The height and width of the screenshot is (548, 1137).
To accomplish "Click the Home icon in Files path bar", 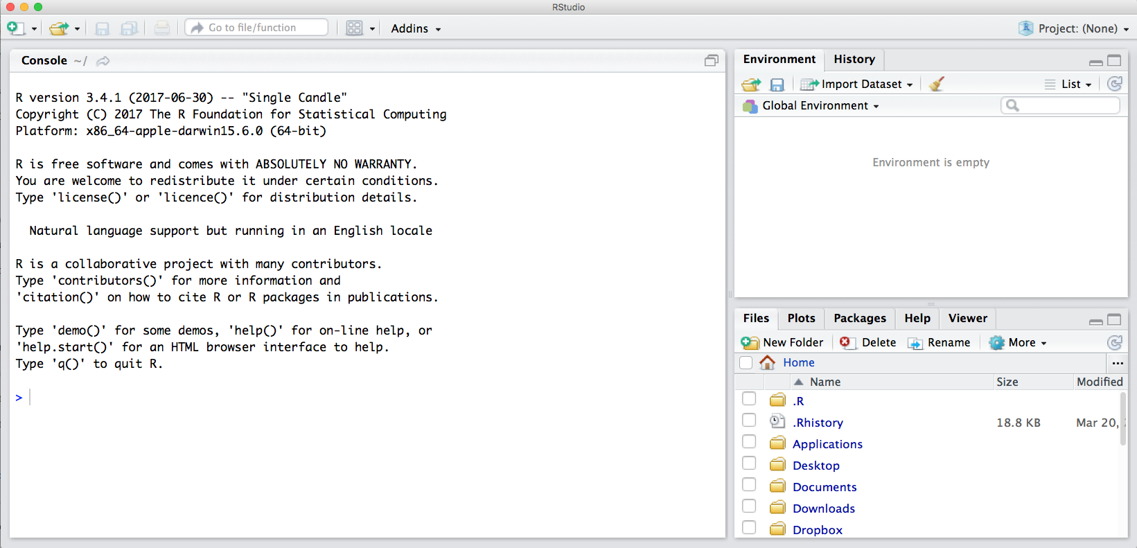I will [x=767, y=362].
